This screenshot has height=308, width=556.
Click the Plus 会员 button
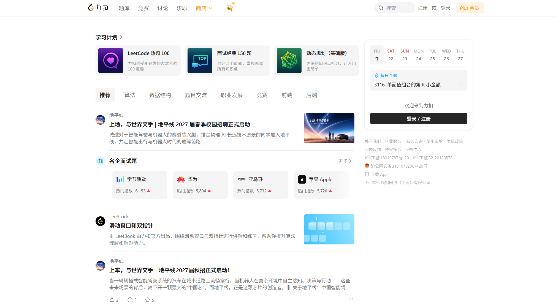[x=470, y=8]
